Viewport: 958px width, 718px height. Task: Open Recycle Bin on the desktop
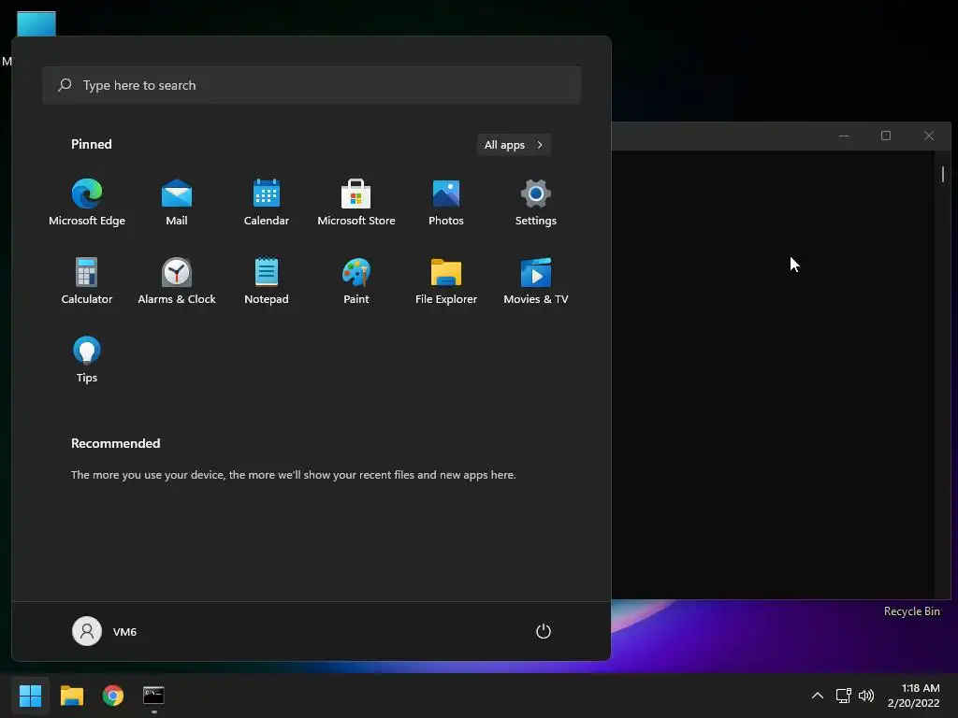coord(911,611)
